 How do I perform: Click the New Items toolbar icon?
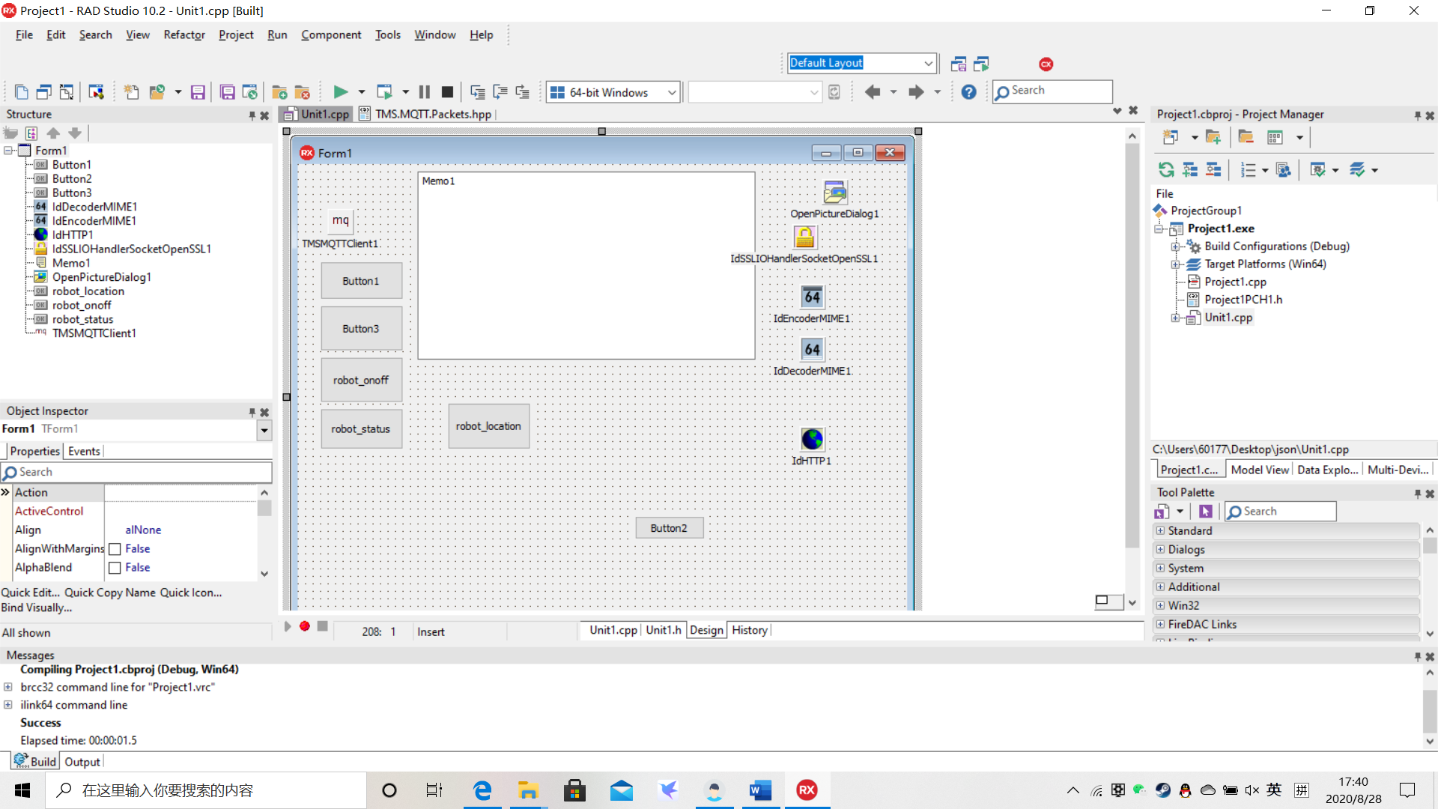point(132,92)
